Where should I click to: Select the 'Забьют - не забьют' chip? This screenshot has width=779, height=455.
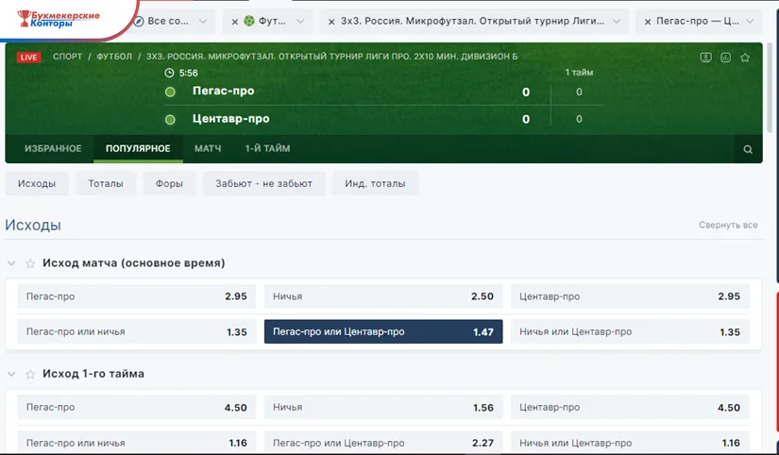click(263, 184)
